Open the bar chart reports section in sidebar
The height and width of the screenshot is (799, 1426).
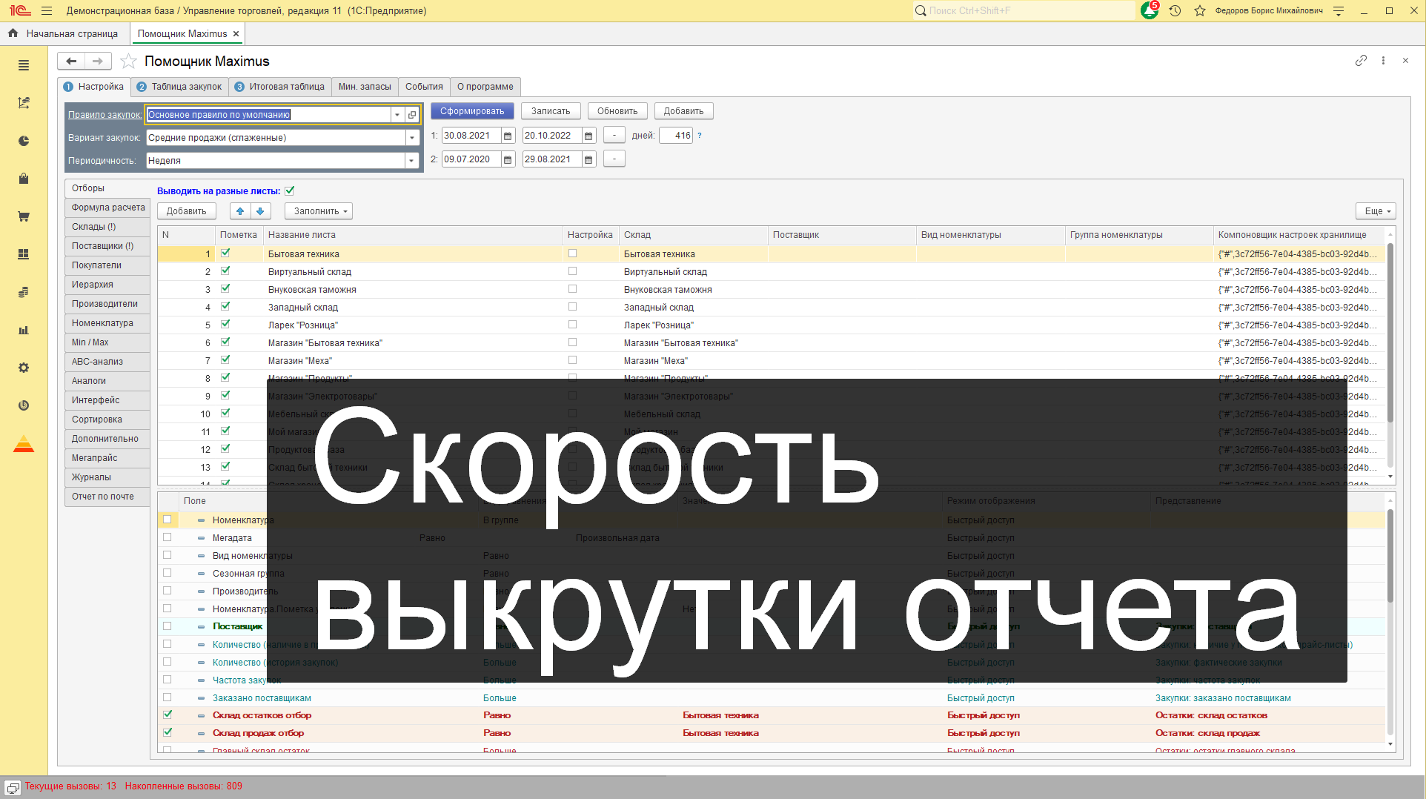[24, 330]
